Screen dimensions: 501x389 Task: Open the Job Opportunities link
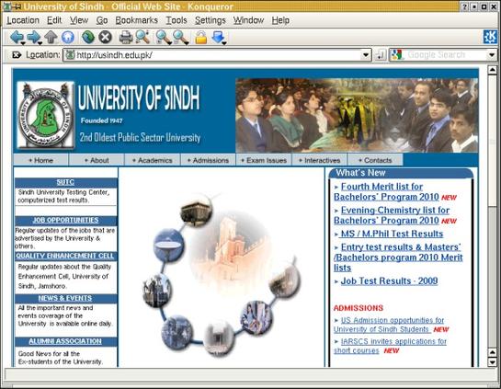click(x=66, y=220)
